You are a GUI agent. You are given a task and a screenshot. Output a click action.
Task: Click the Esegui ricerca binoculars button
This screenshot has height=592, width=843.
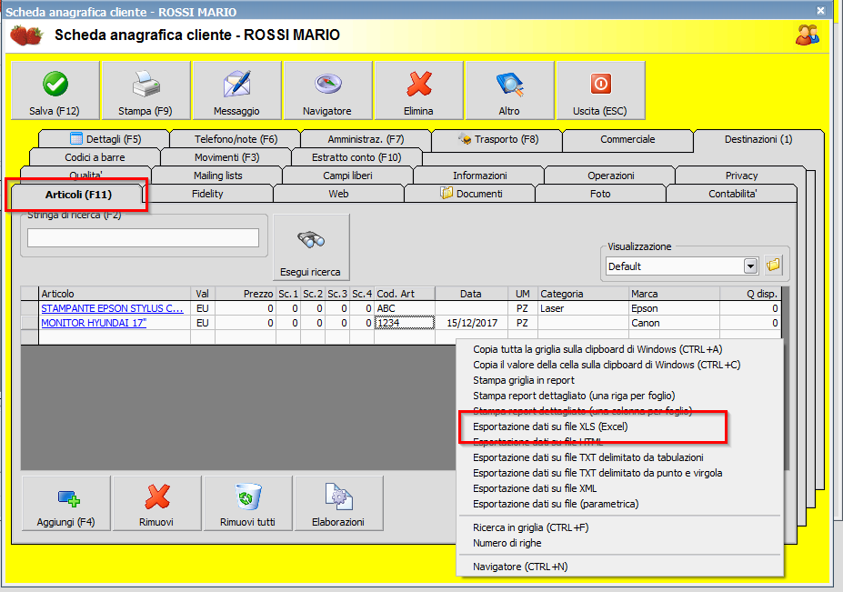click(x=311, y=247)
